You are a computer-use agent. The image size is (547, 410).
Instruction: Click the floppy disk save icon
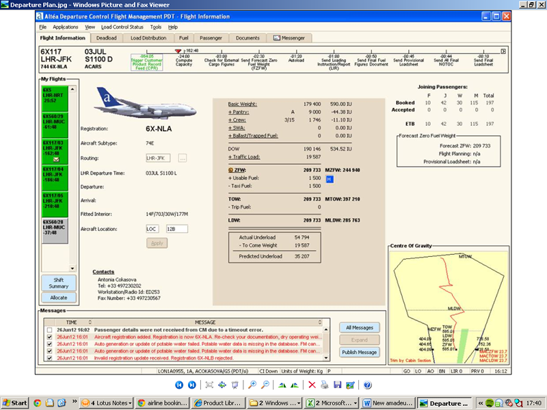point(337,385)
